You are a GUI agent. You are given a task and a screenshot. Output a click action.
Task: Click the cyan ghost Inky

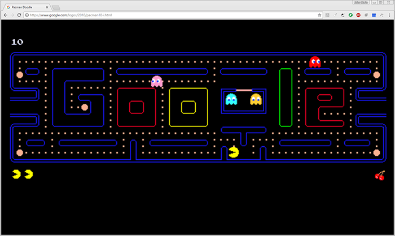pos(231,99)
